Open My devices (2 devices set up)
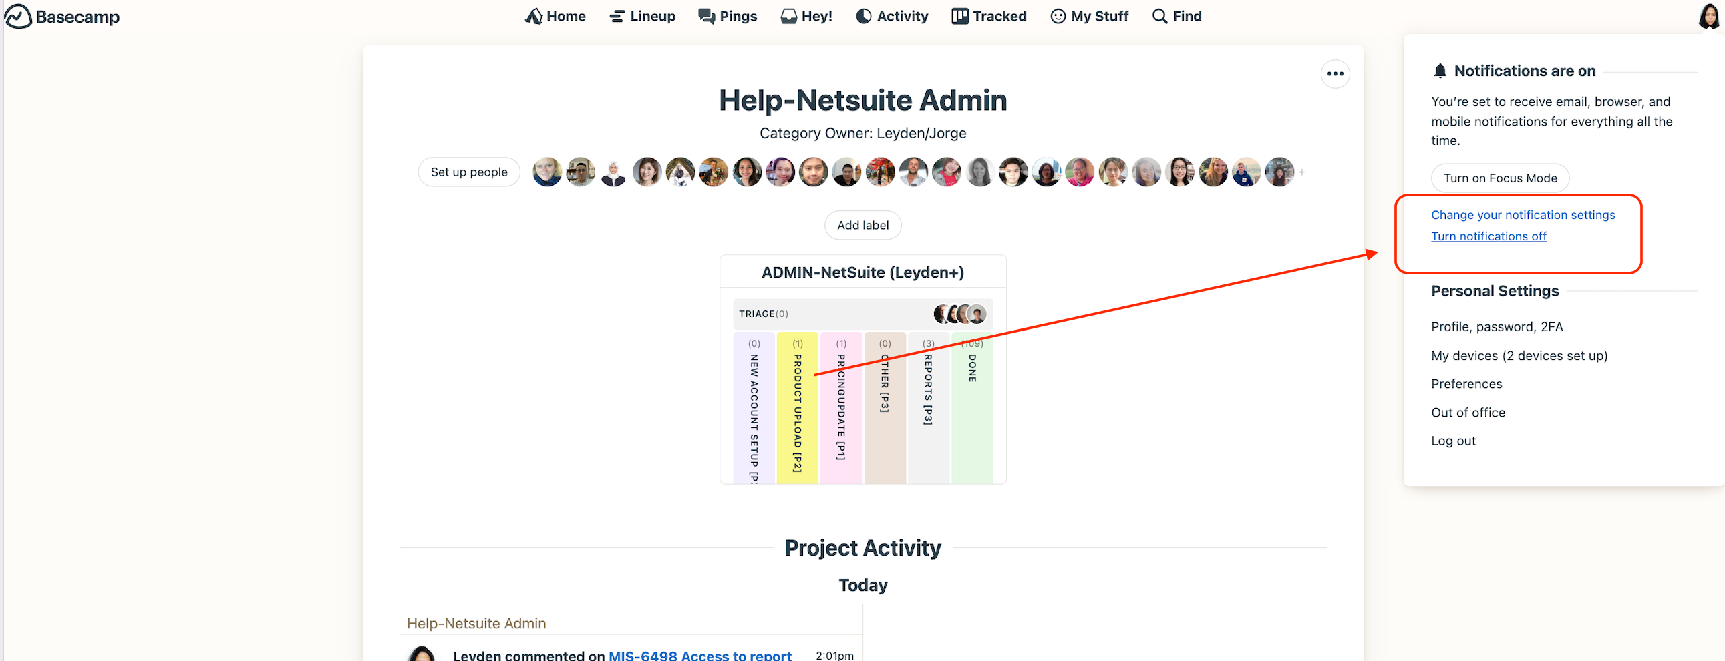This screenshot has width=1725, height=661. [x=1519, y=355]
